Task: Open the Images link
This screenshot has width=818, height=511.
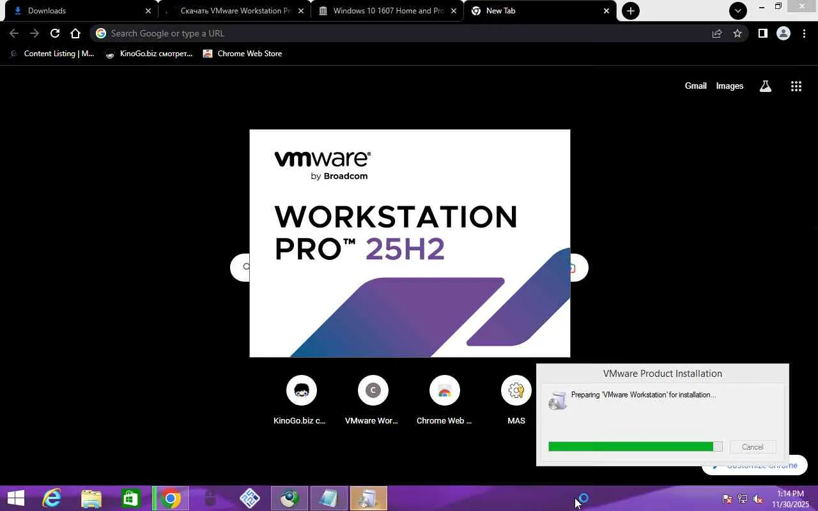Action: (729, 86)
